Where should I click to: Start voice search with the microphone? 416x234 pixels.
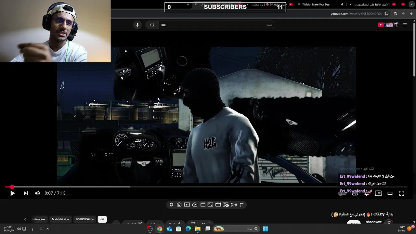tap(137, 25)
